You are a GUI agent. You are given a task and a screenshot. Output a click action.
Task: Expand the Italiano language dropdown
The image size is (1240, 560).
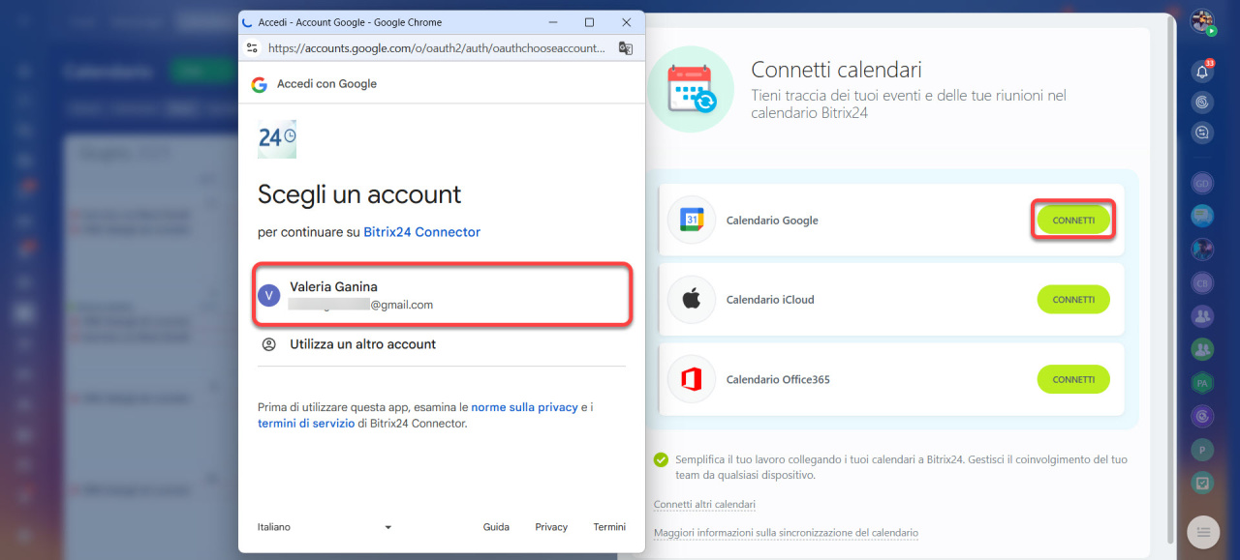(x=325, y=527)
